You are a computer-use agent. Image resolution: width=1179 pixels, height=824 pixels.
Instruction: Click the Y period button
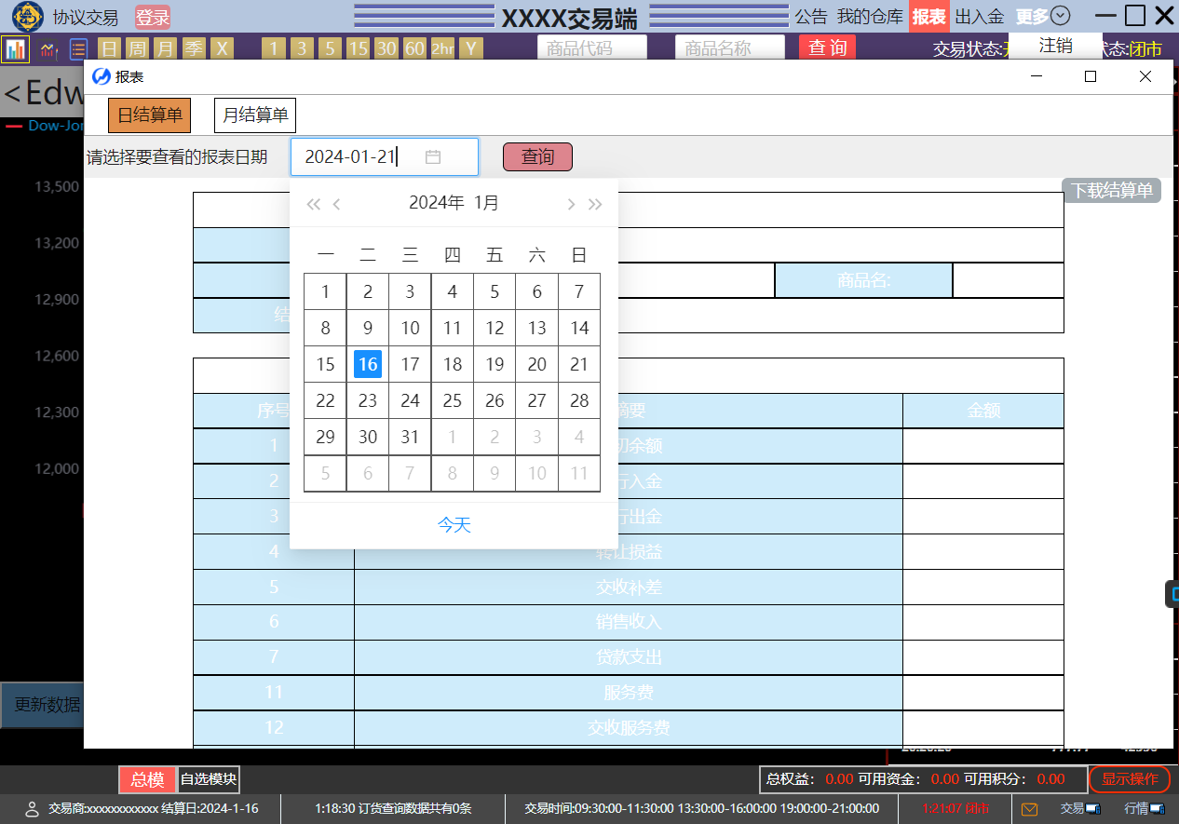[471, 48]
